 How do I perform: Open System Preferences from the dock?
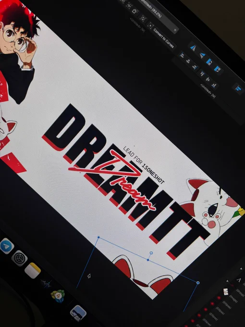(x=19, y=258)
